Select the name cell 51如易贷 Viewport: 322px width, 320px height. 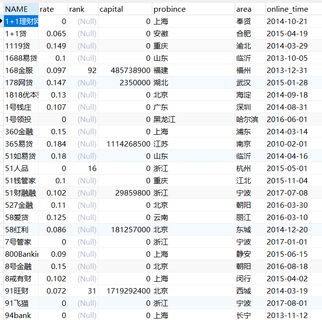21,156
